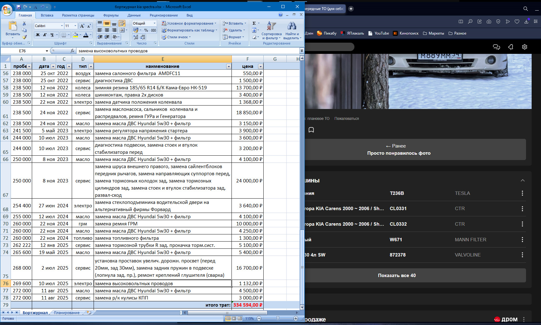Click the Excel Office button

(x=7, y=10)
